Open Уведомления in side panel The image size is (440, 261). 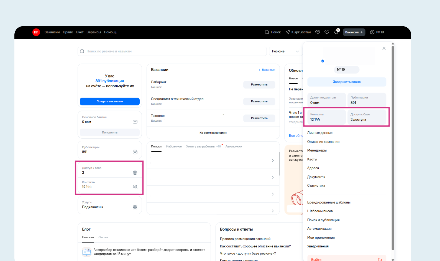tap(318, 246)
